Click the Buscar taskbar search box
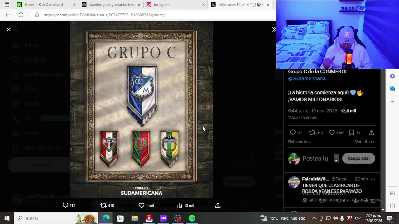 point(57,218)
